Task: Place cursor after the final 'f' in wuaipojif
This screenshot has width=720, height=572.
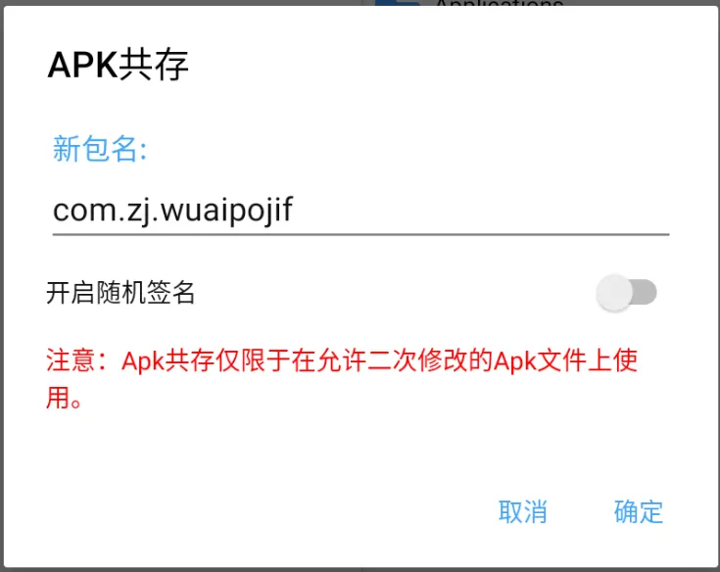Action: tap(293, 211)
